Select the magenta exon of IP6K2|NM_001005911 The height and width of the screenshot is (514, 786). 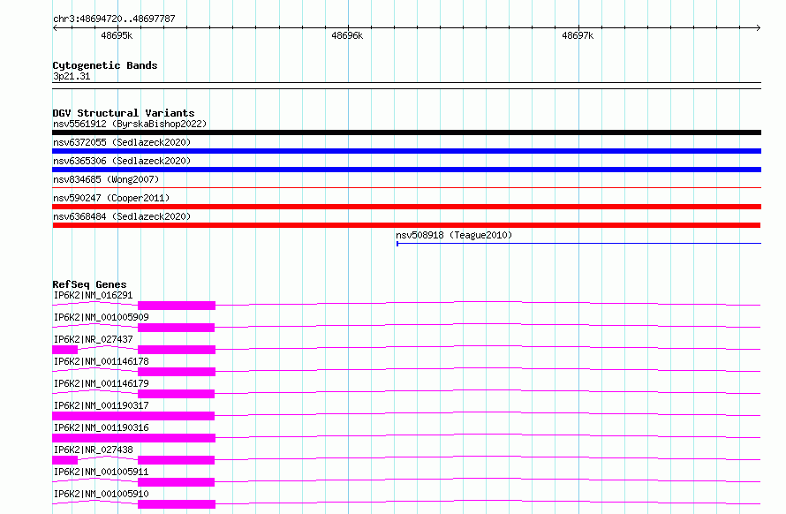pyautogui.click(x=176, y=482)
